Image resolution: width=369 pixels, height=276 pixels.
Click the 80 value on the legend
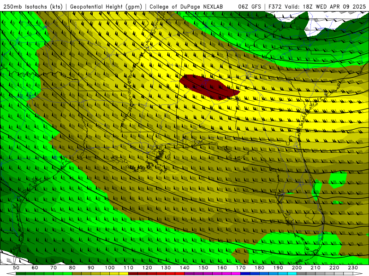coord(72,268)
